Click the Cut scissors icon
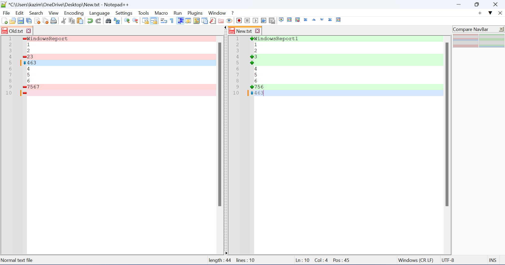The height and width of the screenshot is (265, 505). [63, 21]
